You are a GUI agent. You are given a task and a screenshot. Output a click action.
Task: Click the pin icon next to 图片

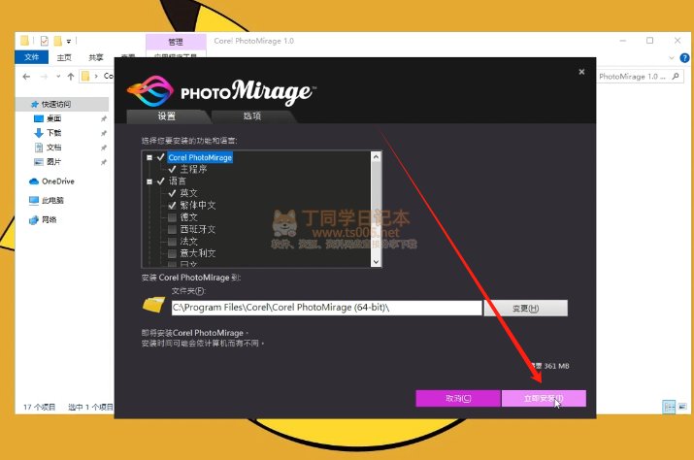(x=104, y=162)
